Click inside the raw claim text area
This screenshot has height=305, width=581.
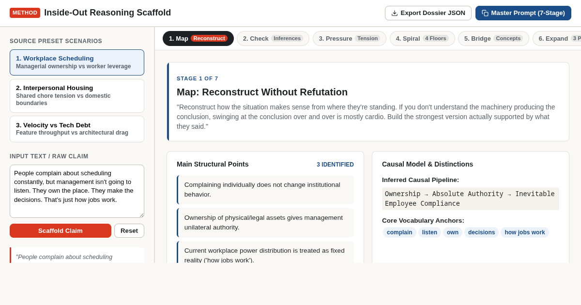pos(77,191)
